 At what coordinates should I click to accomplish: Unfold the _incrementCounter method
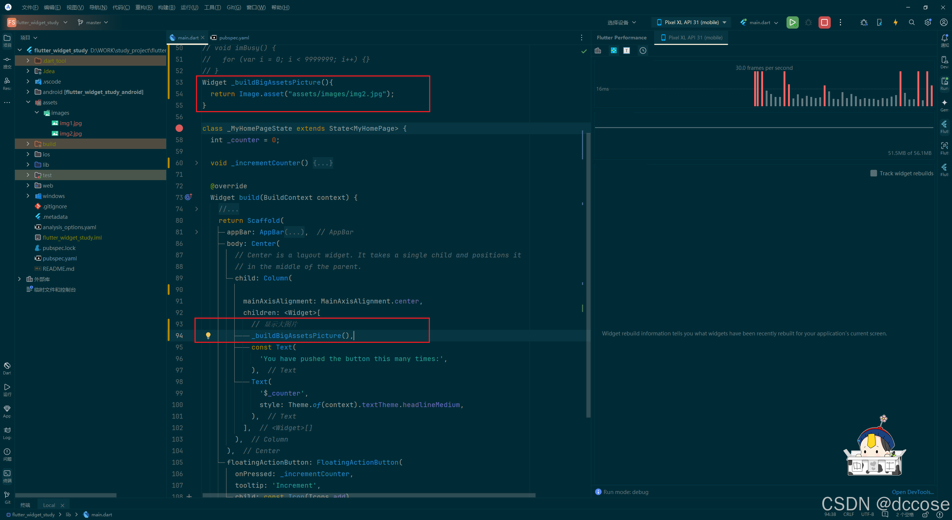pyautogui.click(x=197, y=163)
